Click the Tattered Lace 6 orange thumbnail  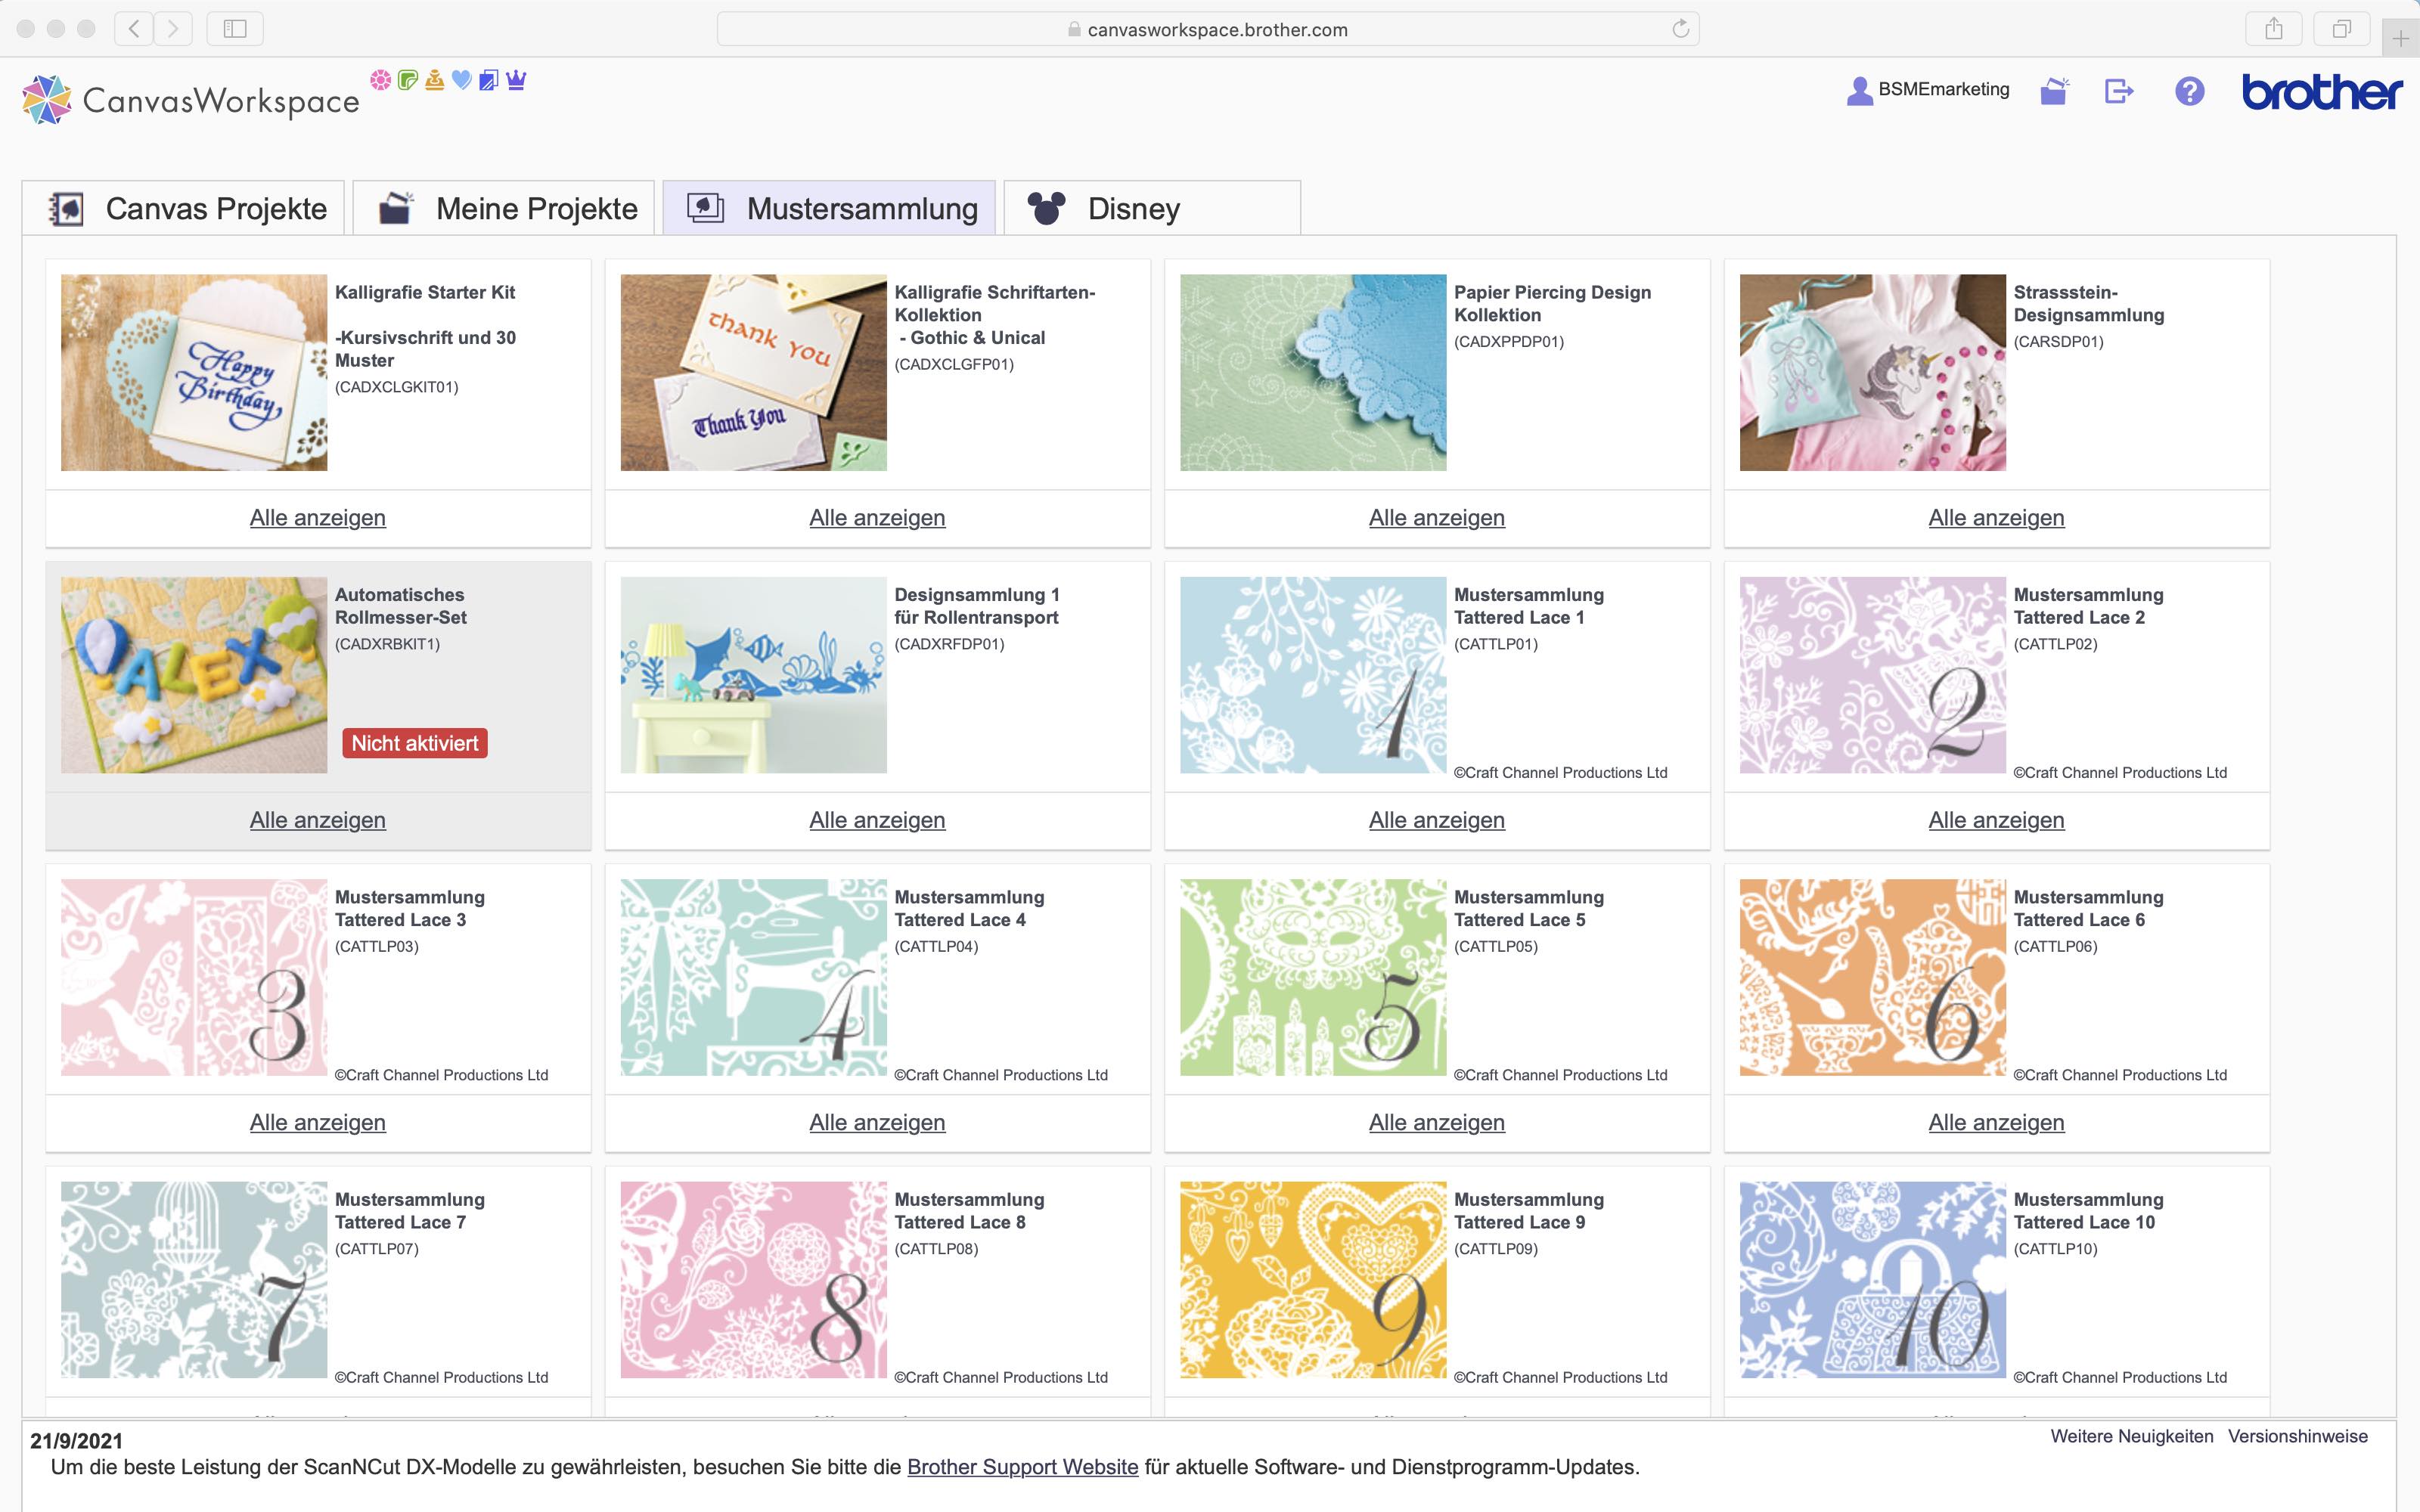(1872, 977)
